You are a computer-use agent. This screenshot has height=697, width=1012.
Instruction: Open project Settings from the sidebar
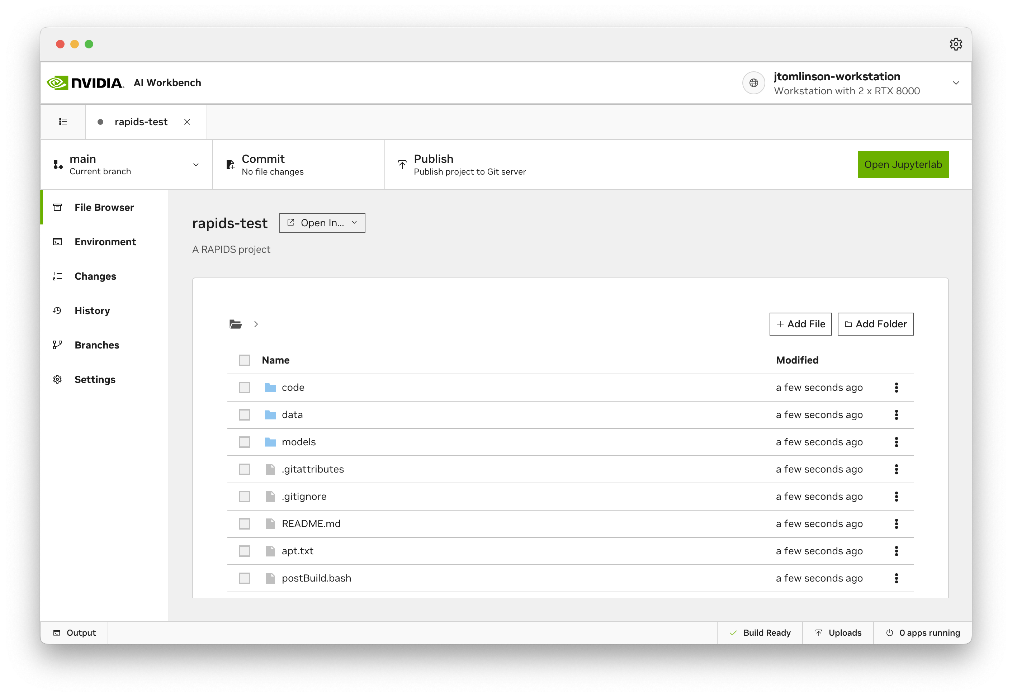point(95,379)
